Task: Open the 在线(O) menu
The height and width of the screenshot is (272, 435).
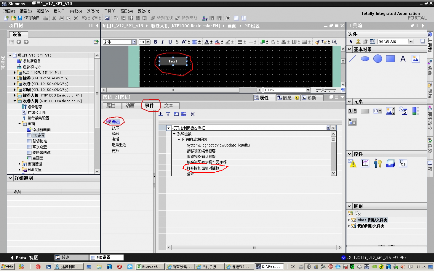Action: (75, 11)
